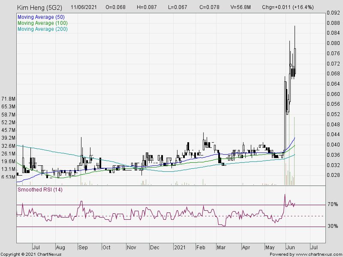The image size is (343, 257).
Task: Click price axis label '0.088'
Action: tap(333, 23)
